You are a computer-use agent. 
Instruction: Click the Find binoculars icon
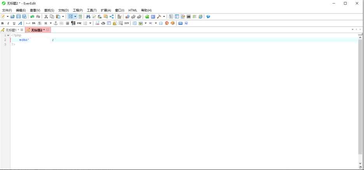click(x=88, y=17)
